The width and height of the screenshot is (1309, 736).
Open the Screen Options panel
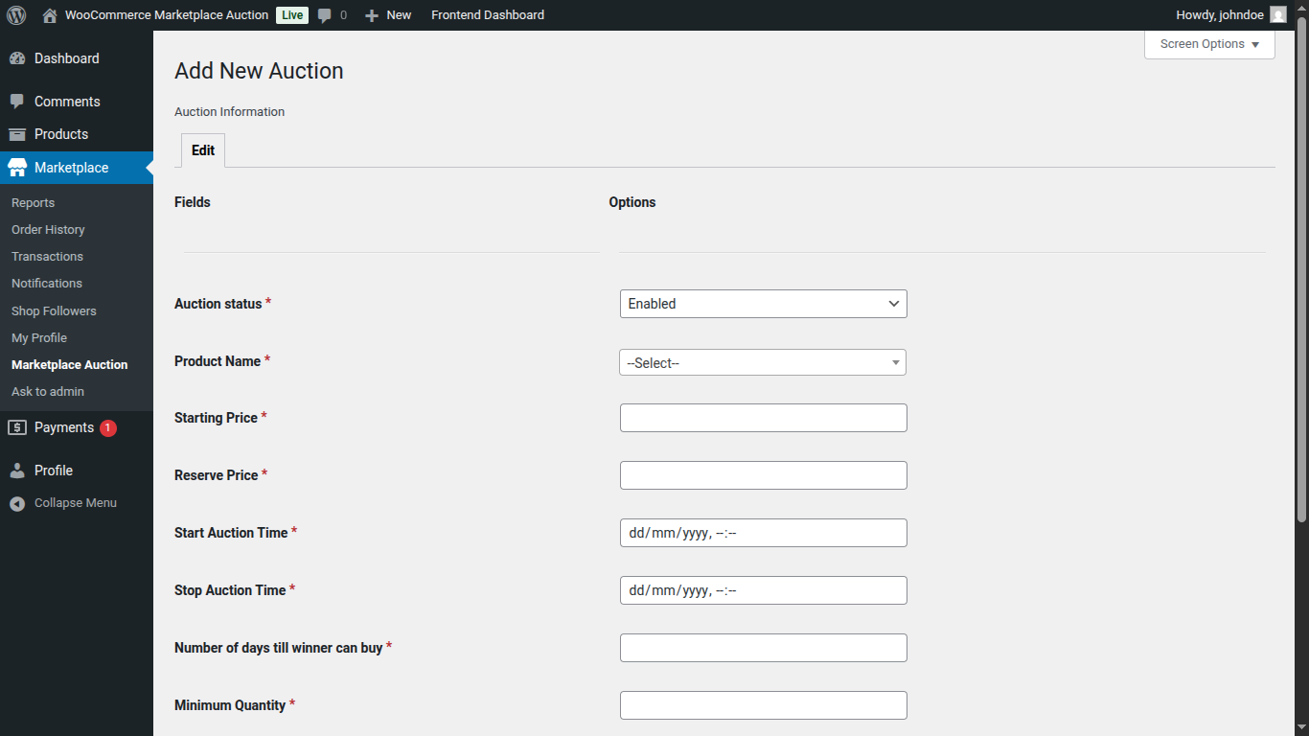(1207, 43)
